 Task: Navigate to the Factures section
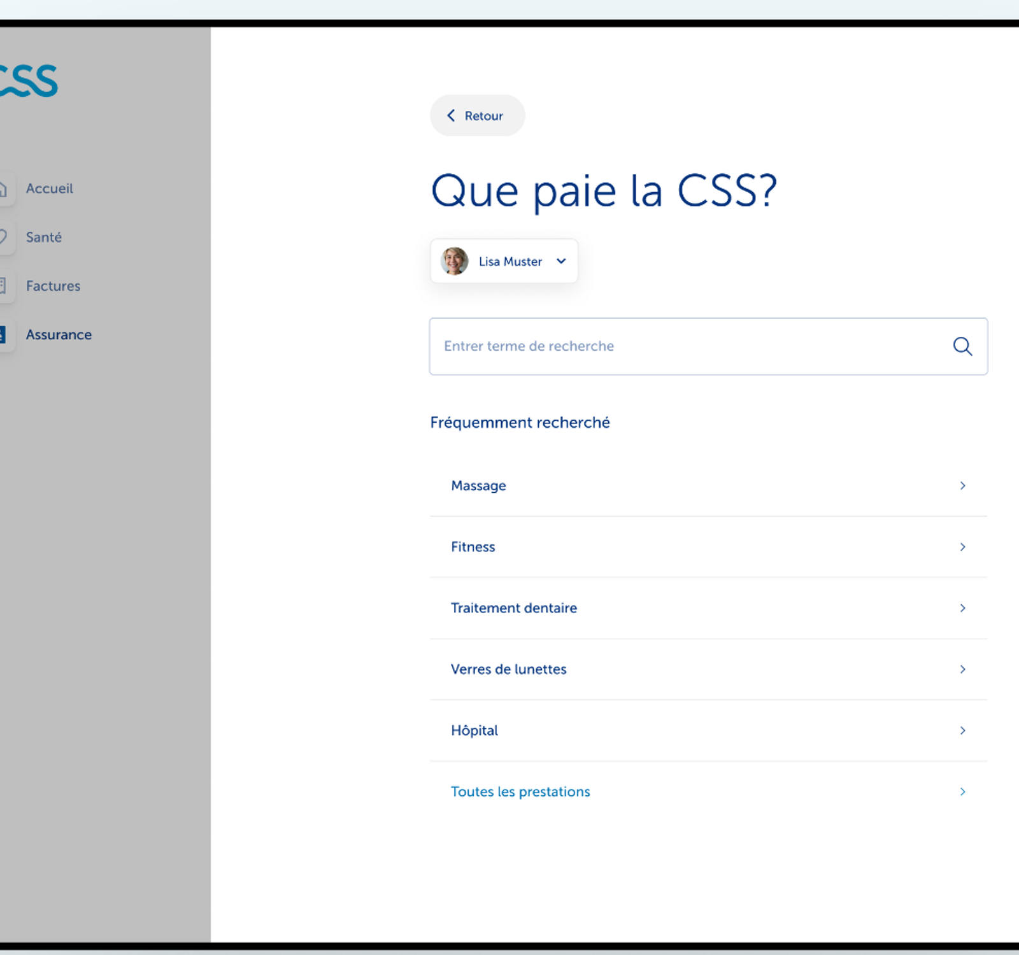pyautogui.click(x=53, y=286)
